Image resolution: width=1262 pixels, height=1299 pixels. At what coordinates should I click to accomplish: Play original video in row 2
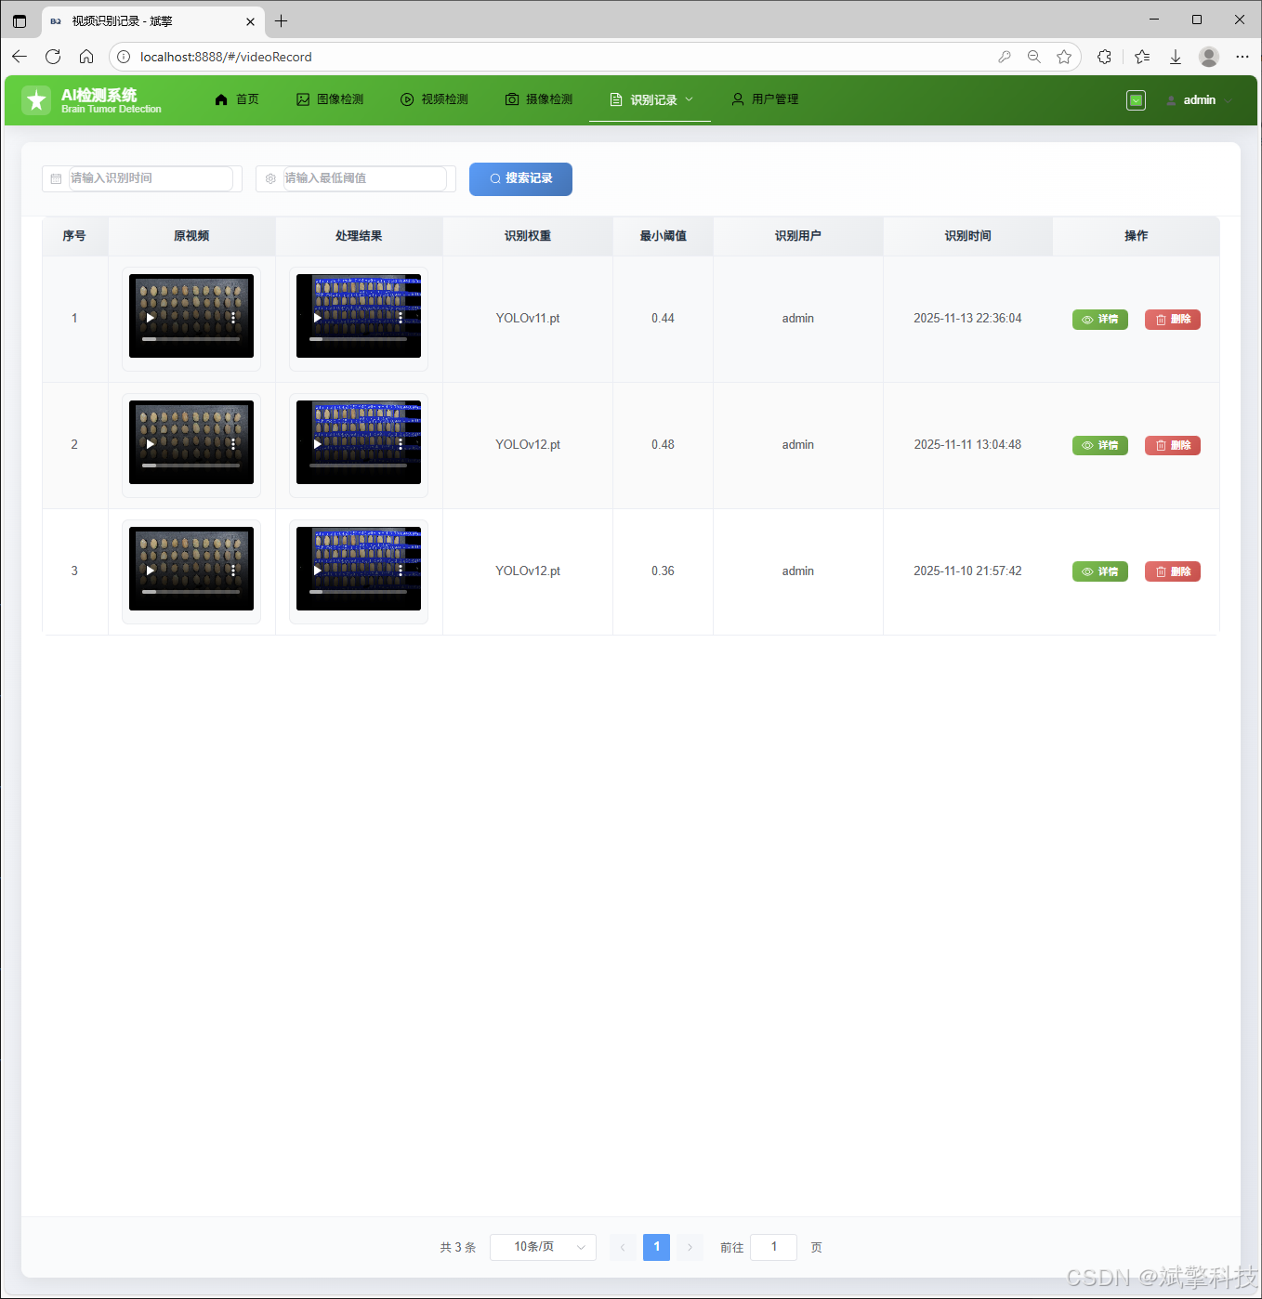pos(151,444)
